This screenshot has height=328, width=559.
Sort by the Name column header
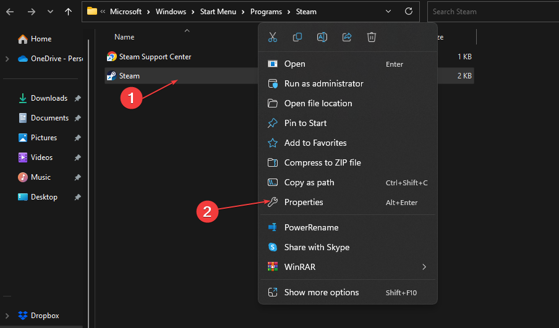124,37
